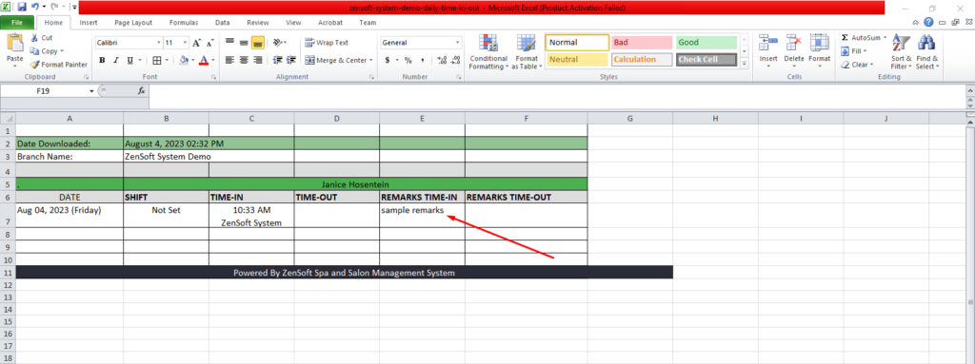Click Merge & Center button
Screen dimensions: 975x364
tap(339, 60)
